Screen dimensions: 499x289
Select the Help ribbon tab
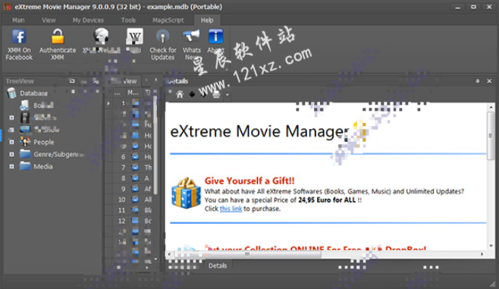coord(207,20)
